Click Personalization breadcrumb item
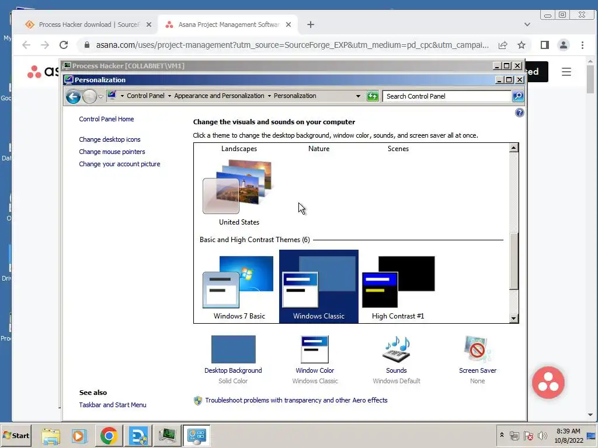598x448 pixels. click(295, 96)
